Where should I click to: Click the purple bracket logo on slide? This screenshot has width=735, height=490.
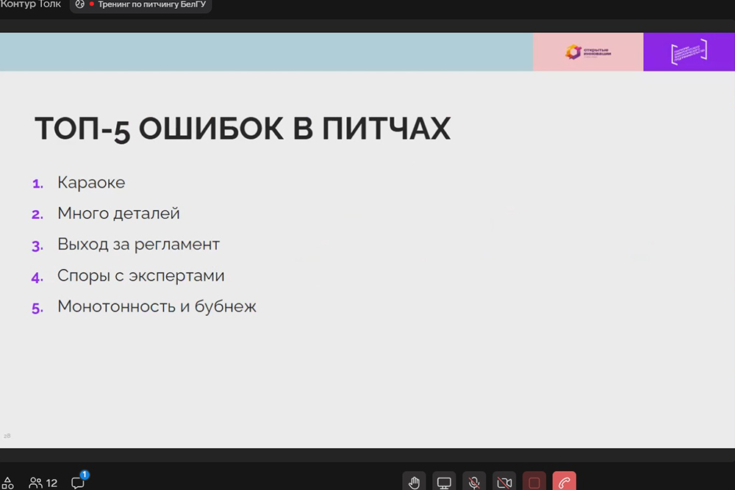(x=689, y=52)
